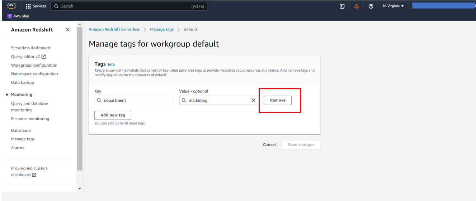Open the notifications bell

tap(357, 6)
